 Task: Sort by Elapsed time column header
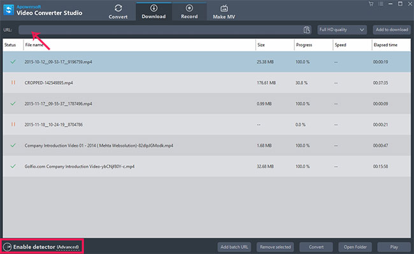(x=385, y=45)
